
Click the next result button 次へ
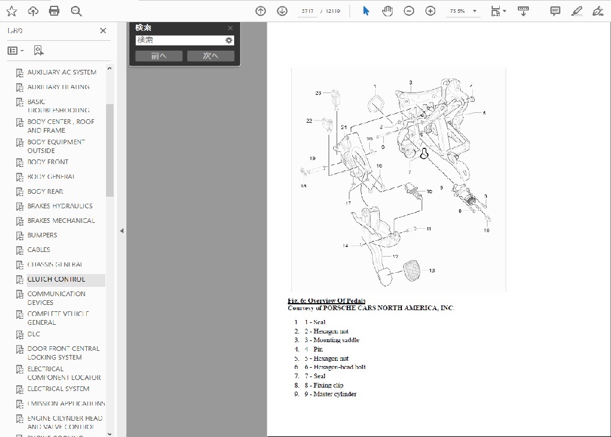pos(211,56)
